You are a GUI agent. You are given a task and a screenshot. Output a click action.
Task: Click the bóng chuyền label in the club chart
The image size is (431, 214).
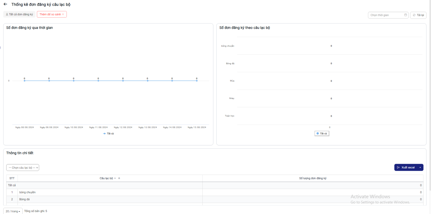[x=228, y=46]
